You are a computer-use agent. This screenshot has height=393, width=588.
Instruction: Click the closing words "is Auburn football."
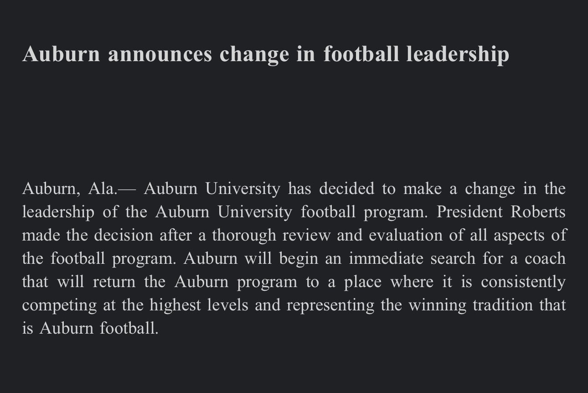pos(90,329)
